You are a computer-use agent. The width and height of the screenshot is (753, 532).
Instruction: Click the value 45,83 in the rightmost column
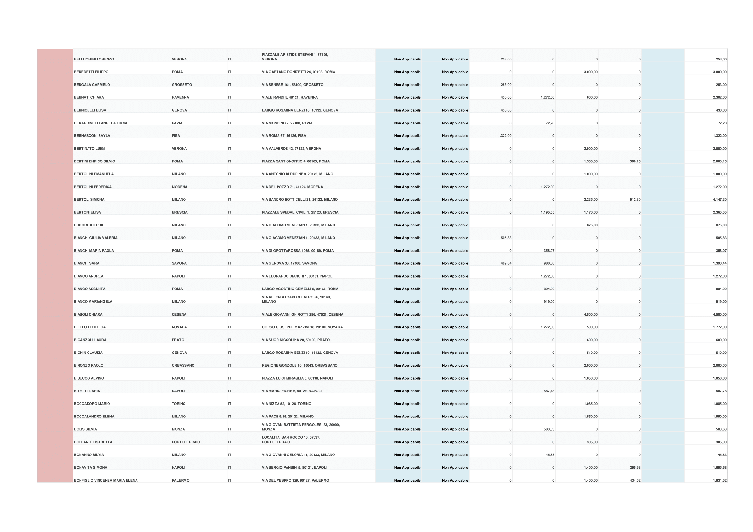722,455
